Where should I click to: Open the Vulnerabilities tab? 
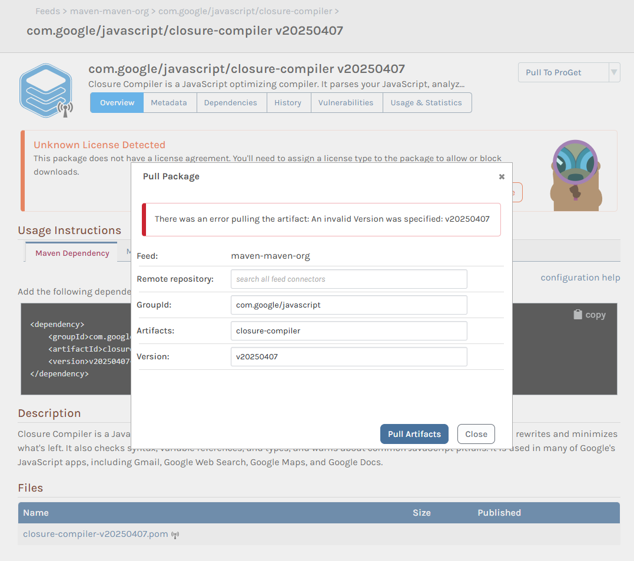click(x=346, y=102)
